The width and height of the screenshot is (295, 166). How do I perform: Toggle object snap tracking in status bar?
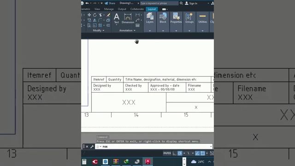click(197, 154)
